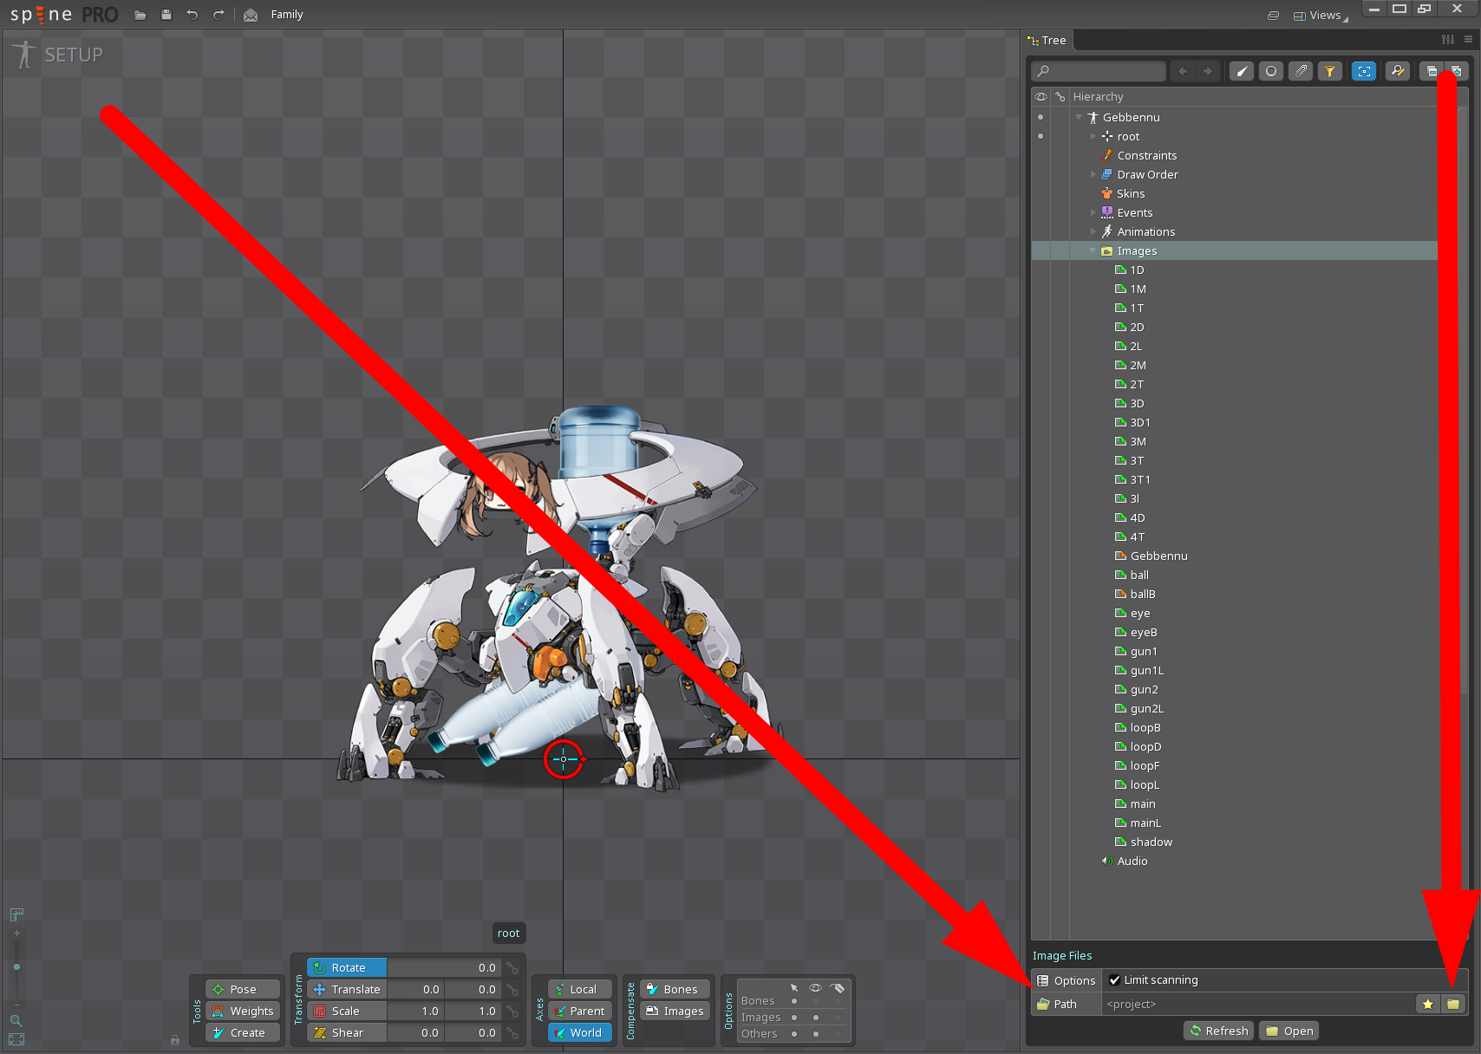The image size is (1481, 1054).
Task: Collapse the Images folder node
Action: point(1093,250)
